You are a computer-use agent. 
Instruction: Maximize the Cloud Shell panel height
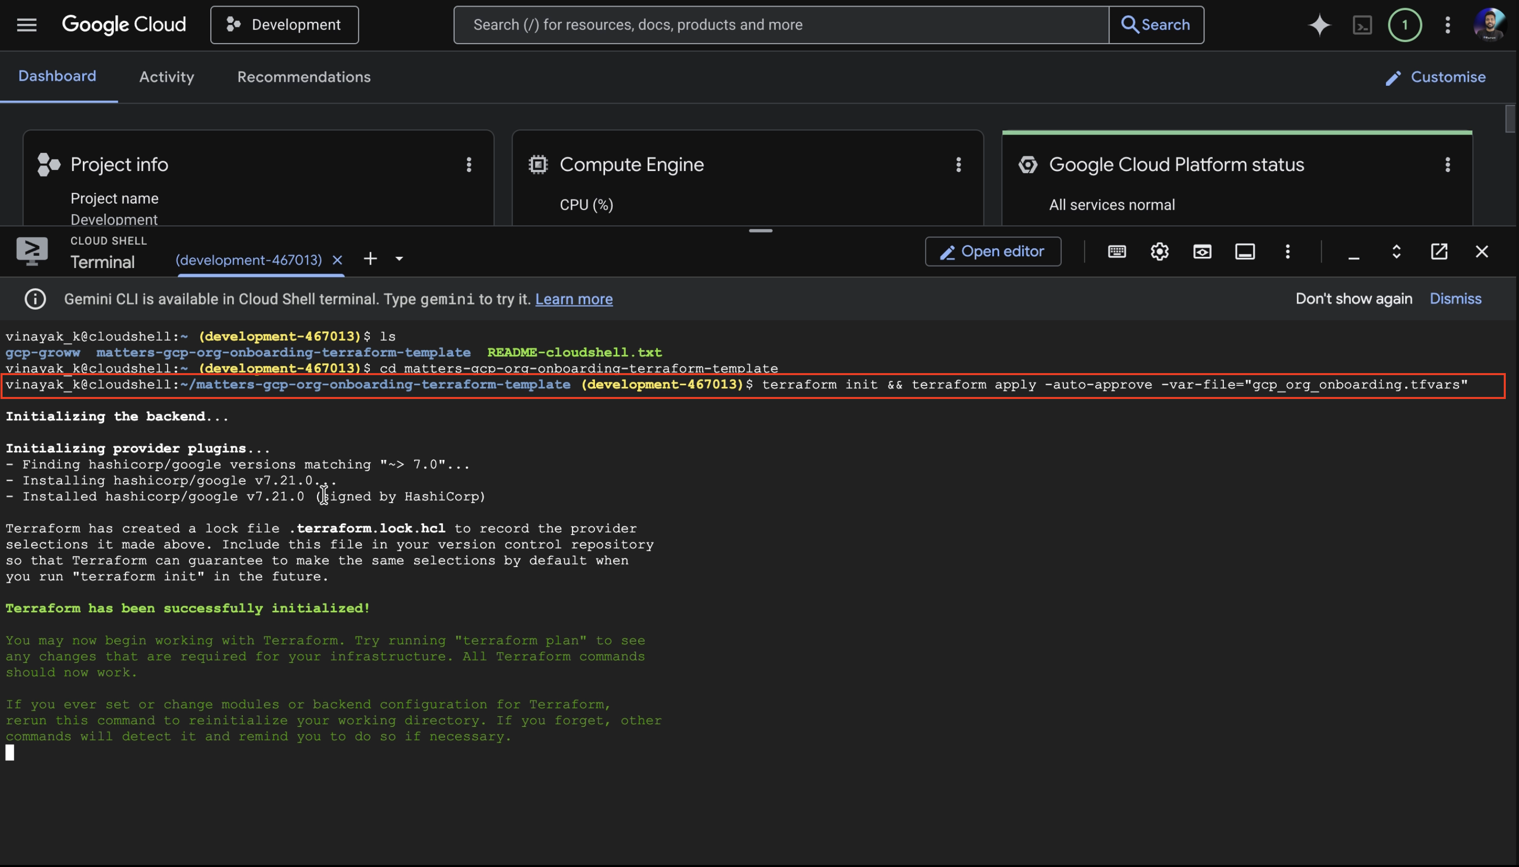pyautogui.click(x=1396, y=252)
